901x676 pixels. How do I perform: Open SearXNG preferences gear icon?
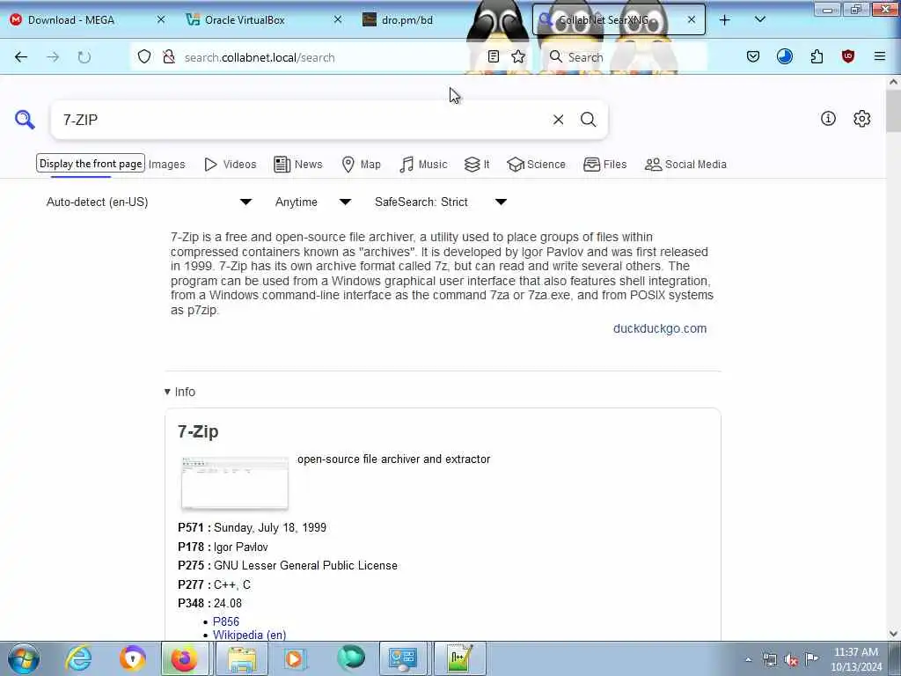click(x=861, y=119)
